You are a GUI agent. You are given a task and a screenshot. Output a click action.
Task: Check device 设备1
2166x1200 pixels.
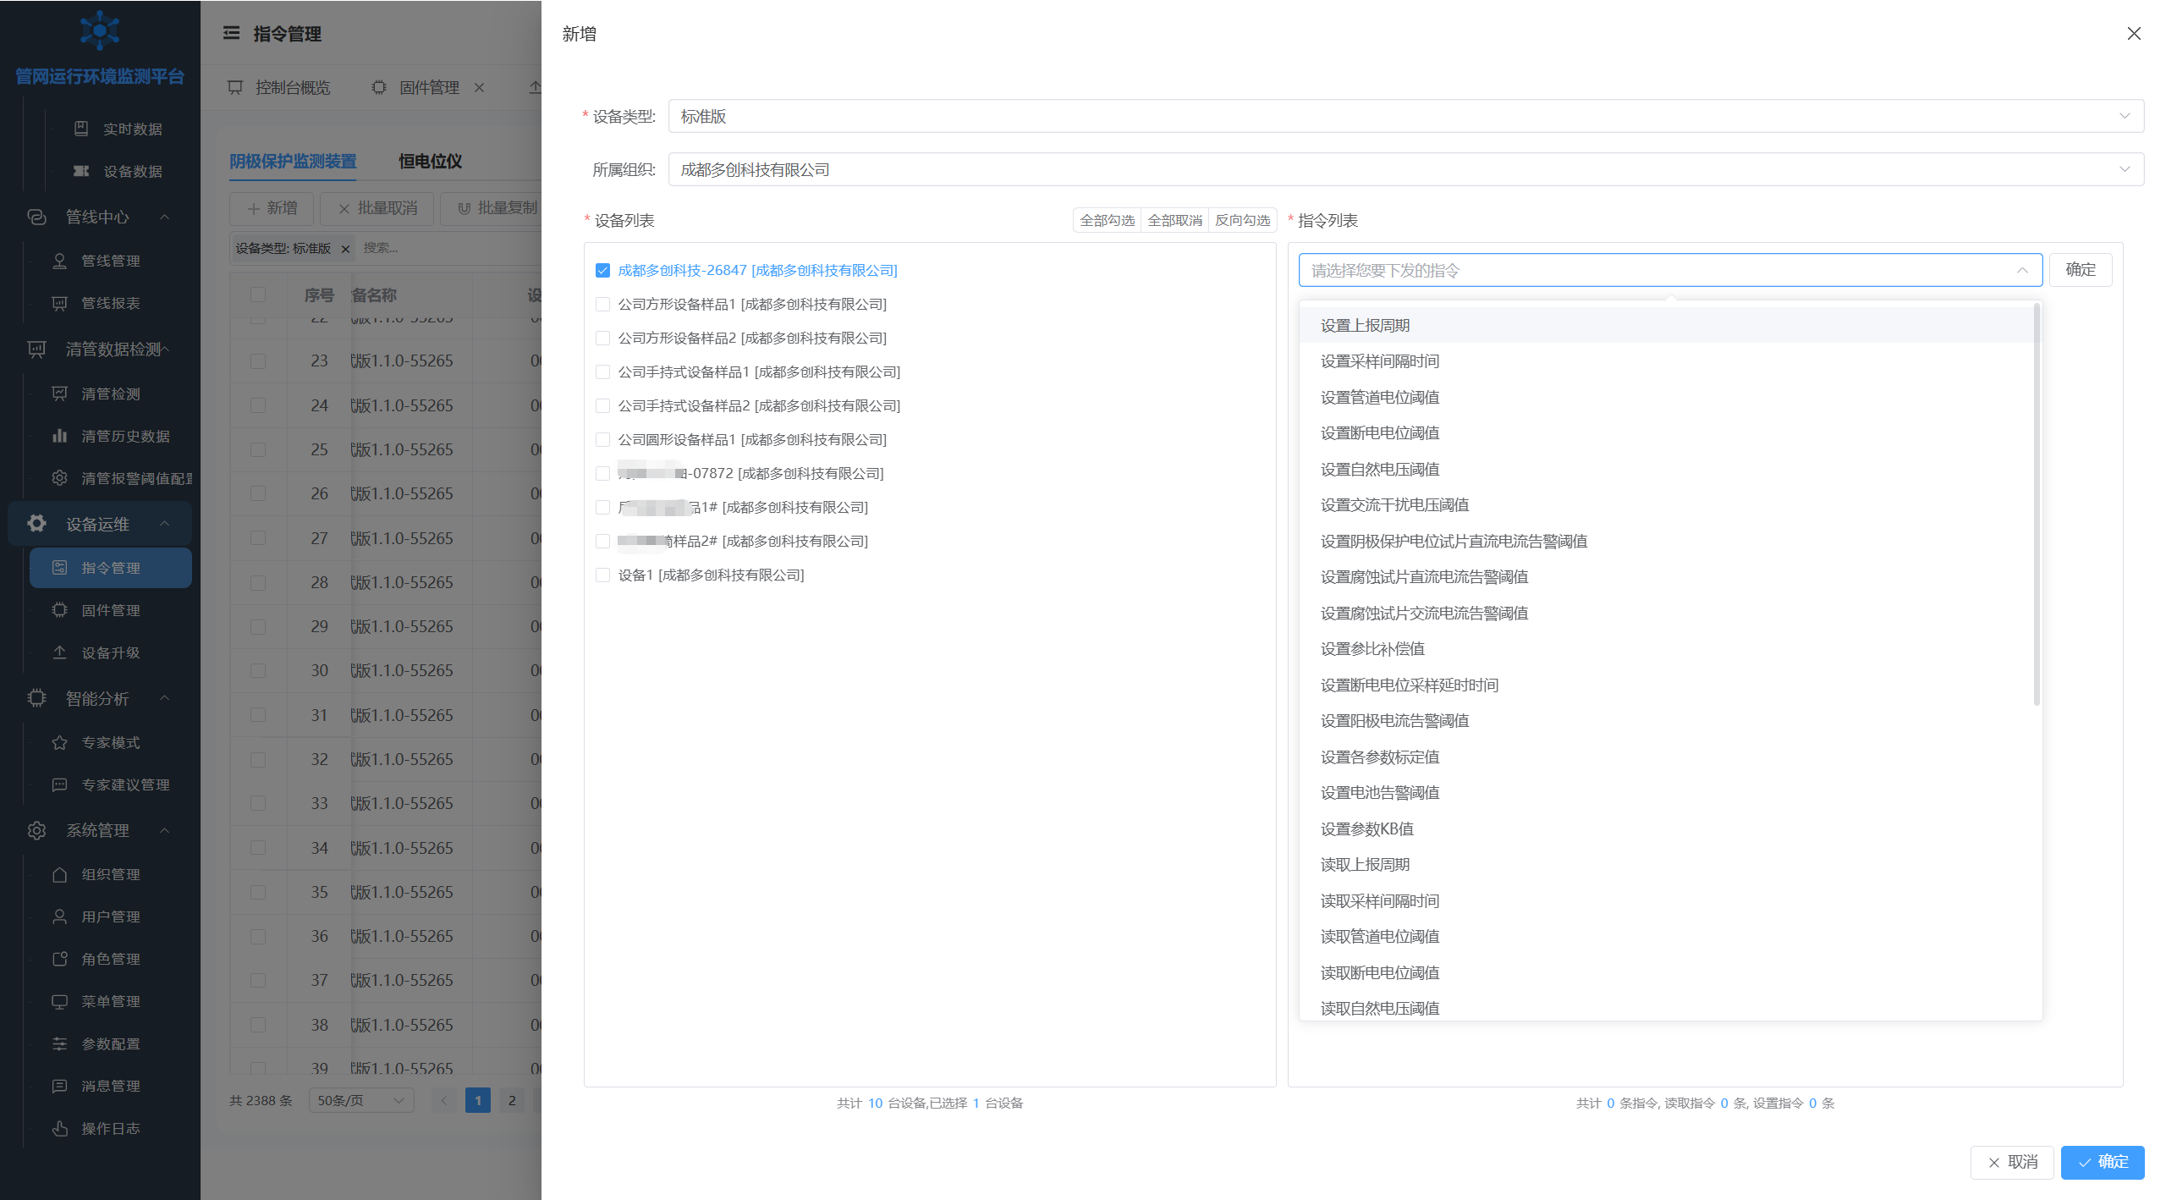[602, 575]
